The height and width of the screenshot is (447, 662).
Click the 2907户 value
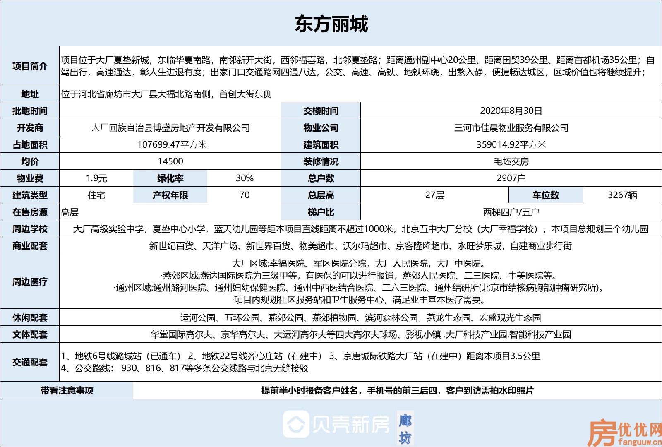tap(511, 178)
